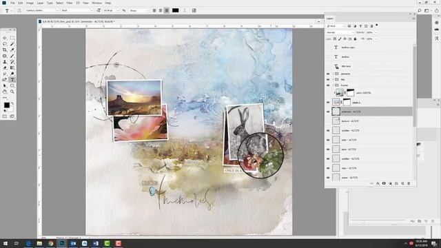Click the layer style fx icon
Screen dimensions: 441x248
(x=378, y=183)
